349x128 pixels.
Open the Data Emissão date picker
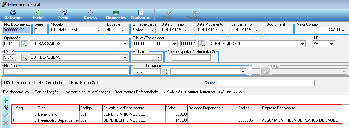point(186,30)
